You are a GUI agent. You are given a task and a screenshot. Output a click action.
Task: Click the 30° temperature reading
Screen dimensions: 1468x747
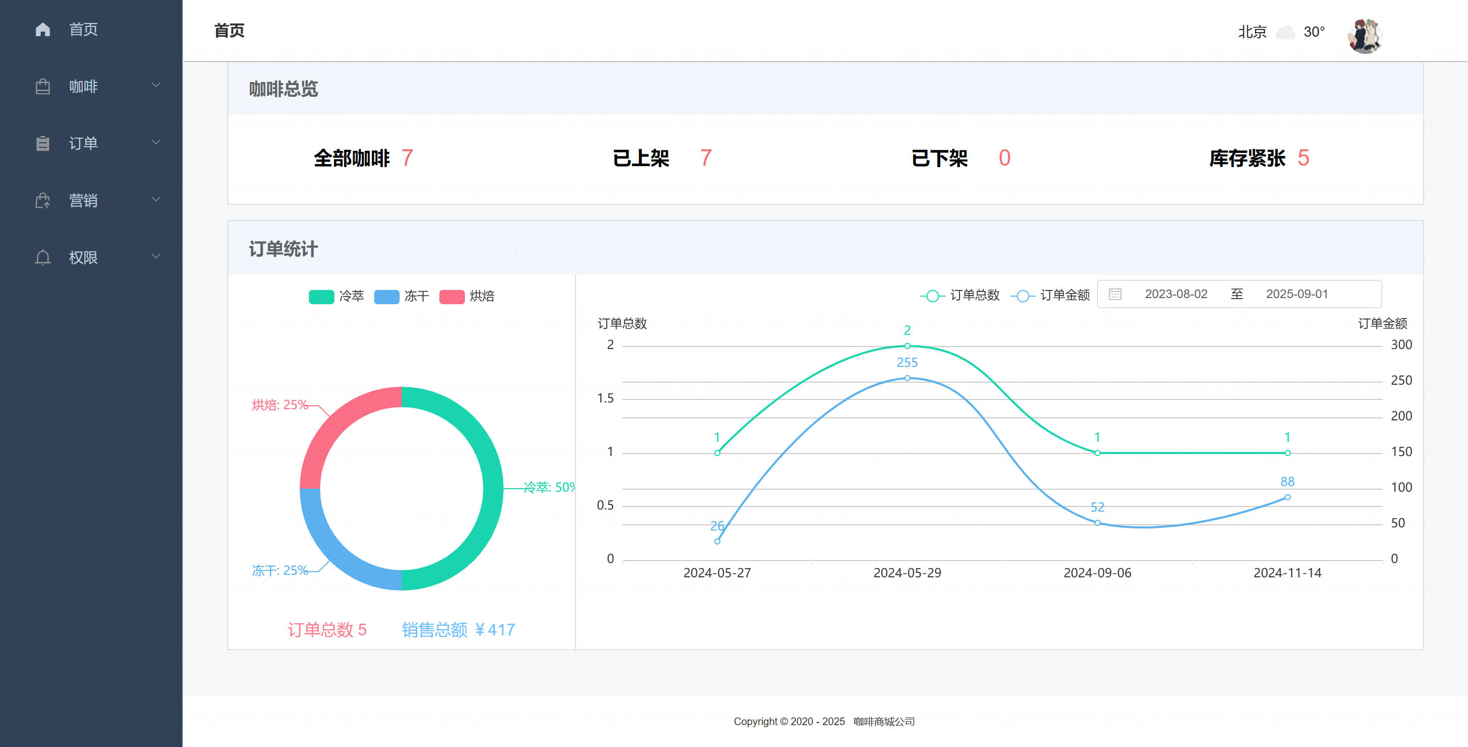point(1314,32)
